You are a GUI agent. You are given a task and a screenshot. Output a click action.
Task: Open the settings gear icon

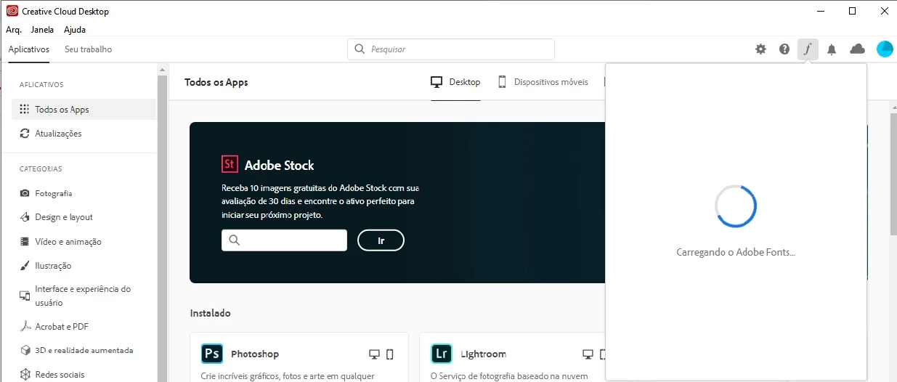(760, 49)
